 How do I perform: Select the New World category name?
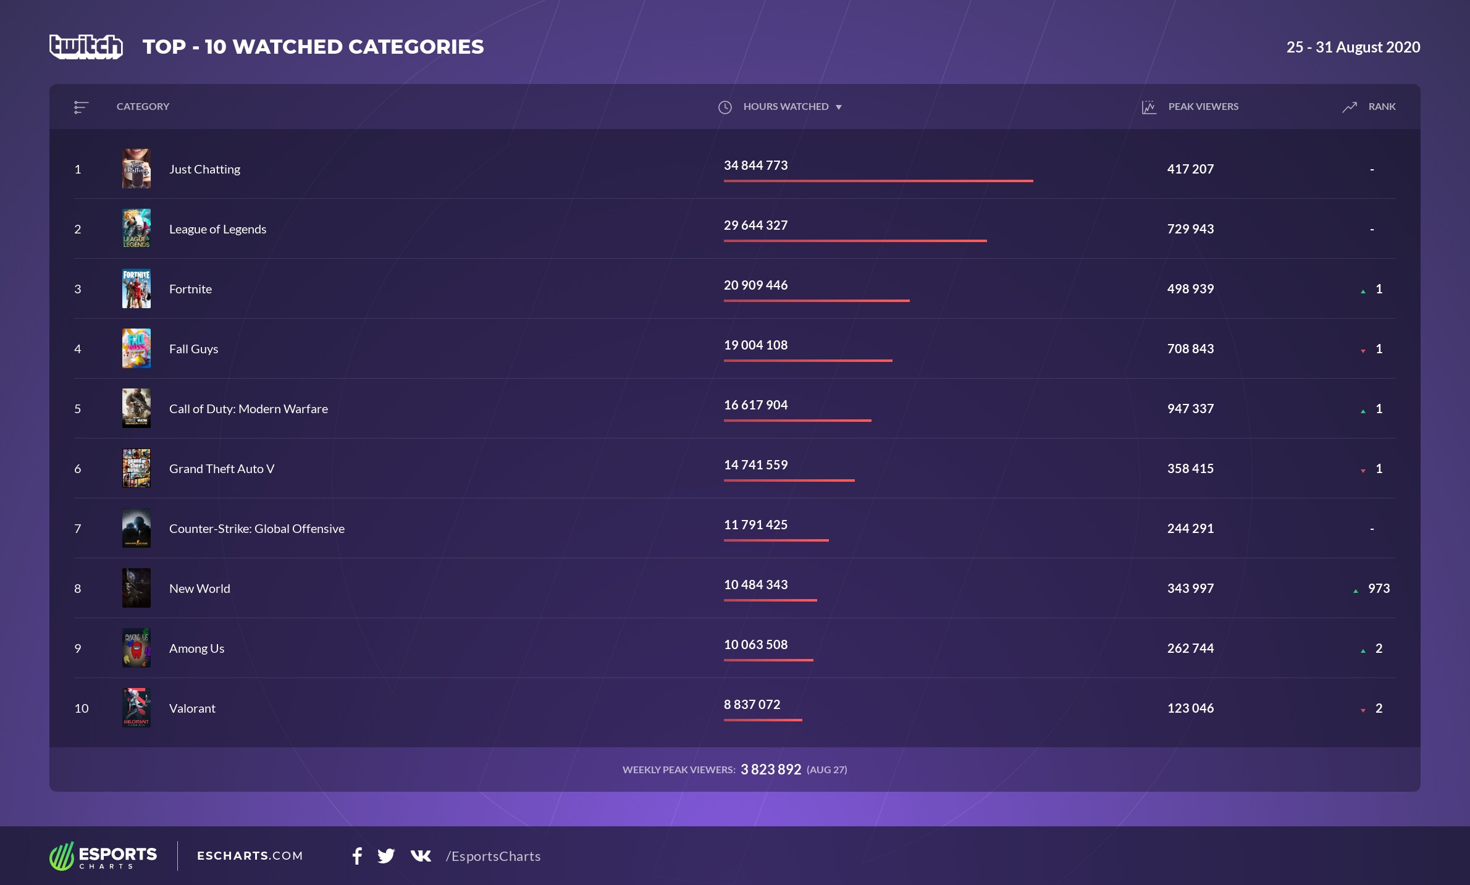coord(199,589)
